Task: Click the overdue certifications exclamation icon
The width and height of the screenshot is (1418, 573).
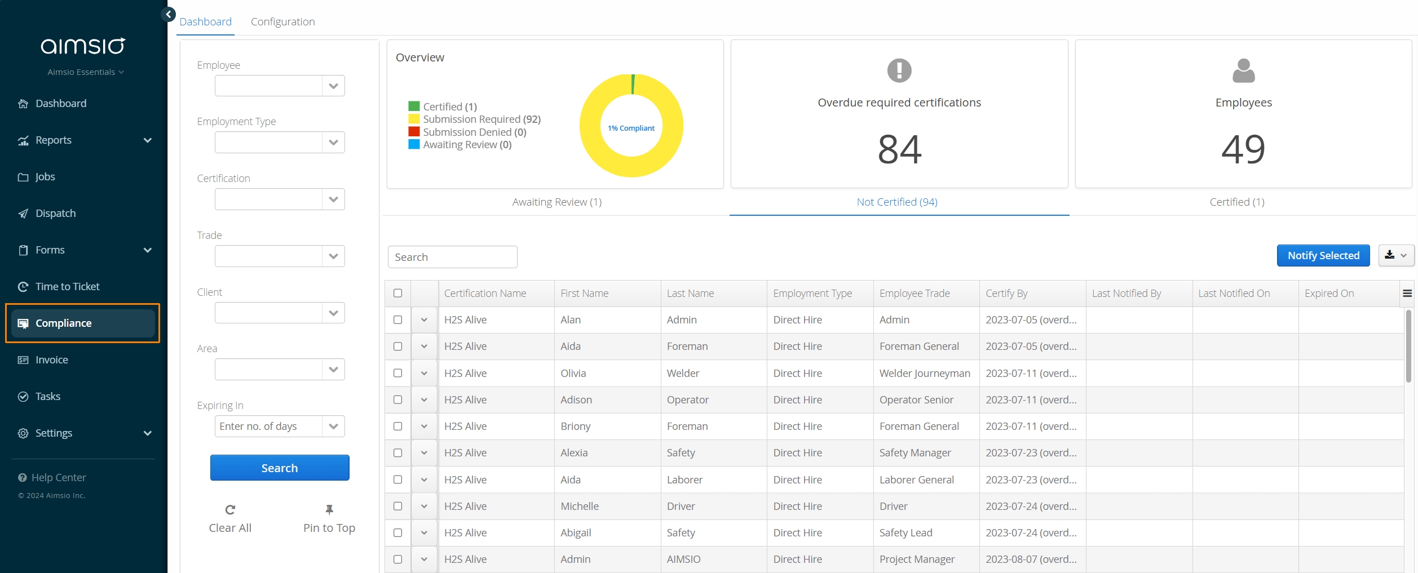Action: pyautogui.click(x=899, y=70)
